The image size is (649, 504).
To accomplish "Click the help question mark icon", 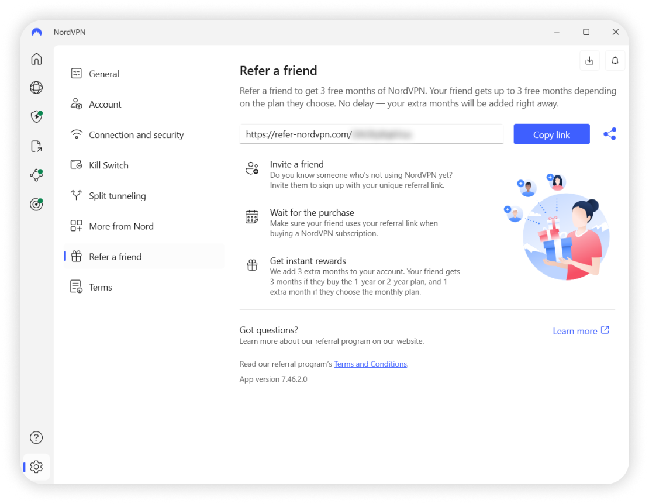I will click(x=36, y=437).
